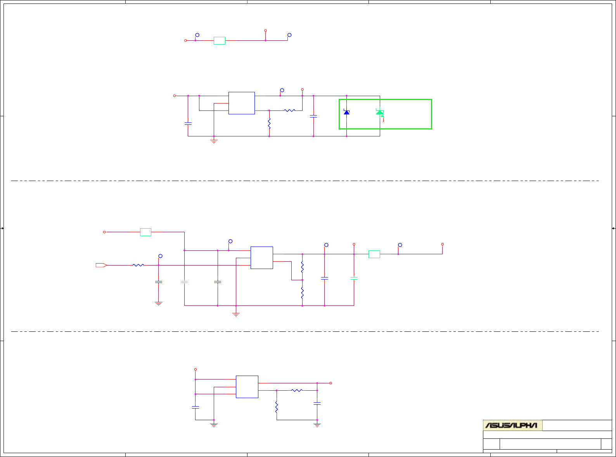
Task: Select the resistor wired to the red input port
Action: [x=138, y=265]
